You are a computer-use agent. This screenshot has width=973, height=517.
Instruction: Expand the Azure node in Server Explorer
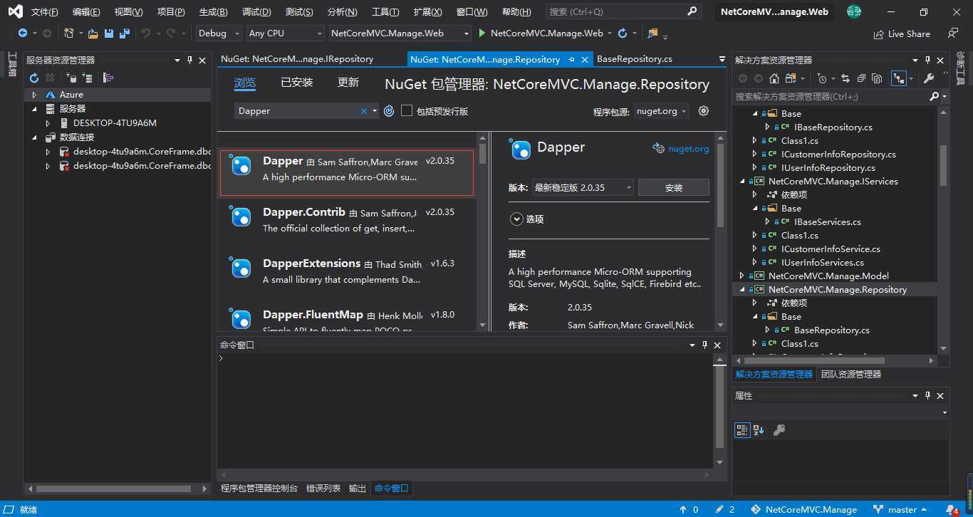coord(34,95)
